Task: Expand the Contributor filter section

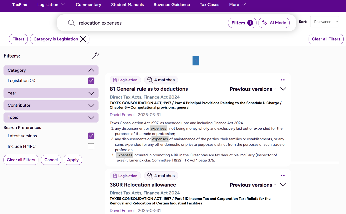Action: [x=51, y=105]
